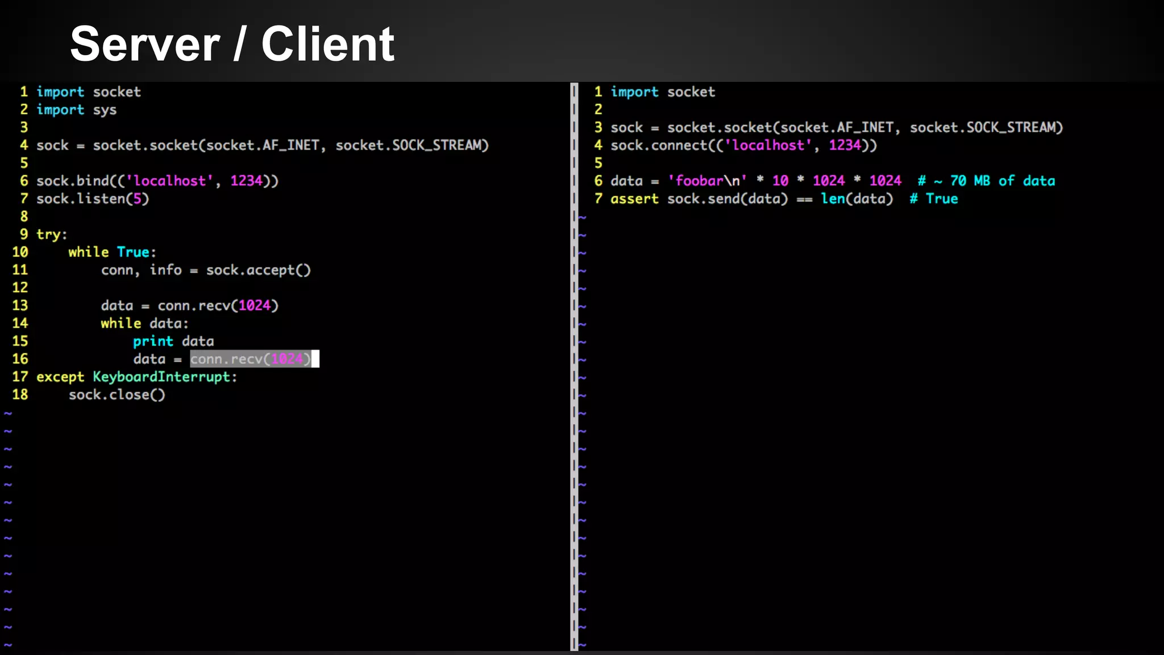
Task: Click the vertical split bar between the two panes
Action: point(574,366)
